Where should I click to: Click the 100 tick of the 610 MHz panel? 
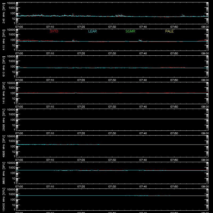[x=13, y=67]
